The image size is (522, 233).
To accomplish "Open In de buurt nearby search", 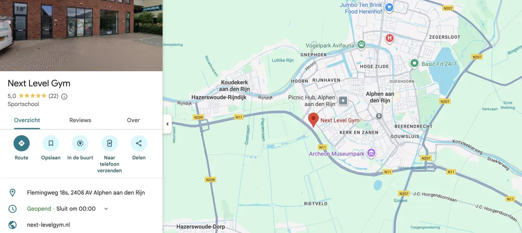I will coord(80,143).
